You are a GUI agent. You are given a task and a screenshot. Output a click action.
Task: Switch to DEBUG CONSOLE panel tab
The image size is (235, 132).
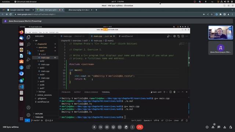point(91,92)
